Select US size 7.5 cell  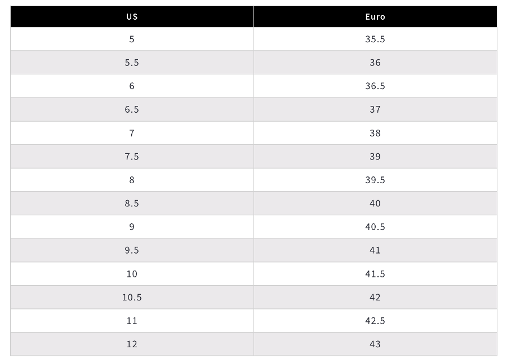tap(132, 157)
